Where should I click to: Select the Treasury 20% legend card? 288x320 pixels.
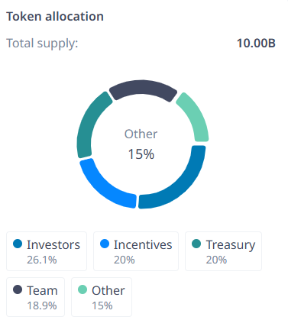pyautogui.click(x=223, y=251)
